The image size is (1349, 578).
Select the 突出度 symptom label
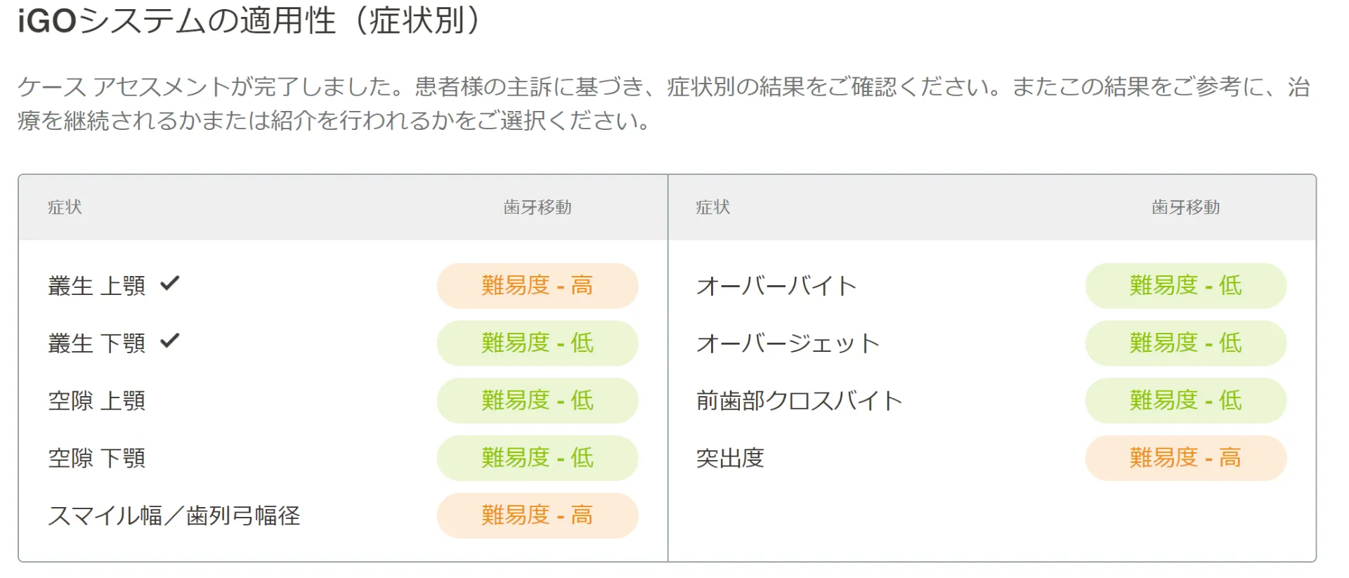point(730,459)
